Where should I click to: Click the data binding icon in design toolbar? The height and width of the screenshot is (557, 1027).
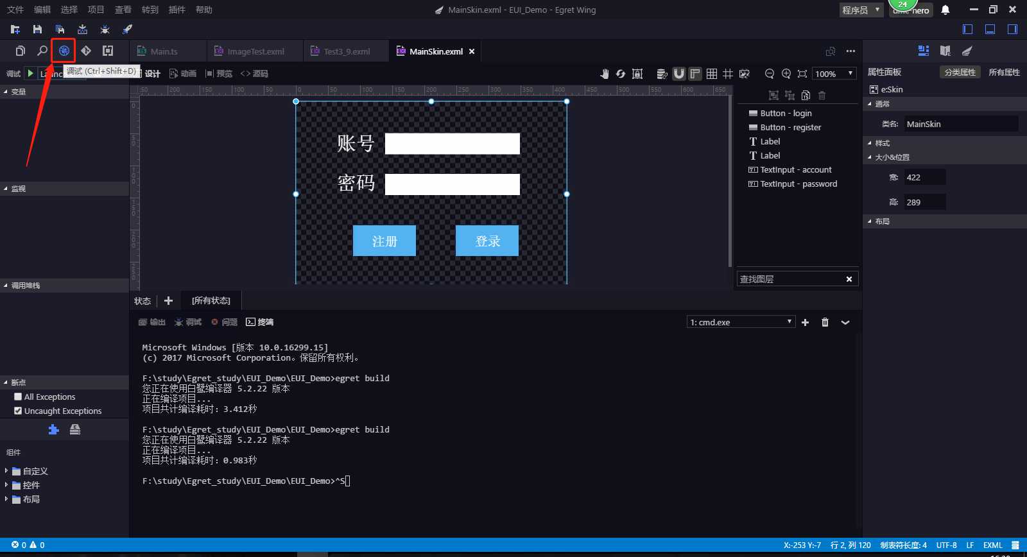(x=662, y=74)
